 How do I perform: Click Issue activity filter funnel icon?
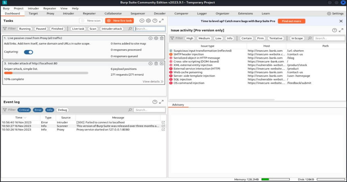172,38
